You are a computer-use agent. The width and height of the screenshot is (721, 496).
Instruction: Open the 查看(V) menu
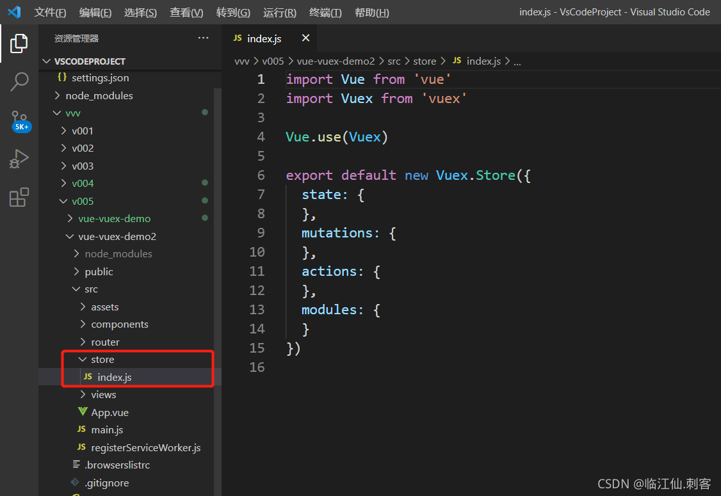pos(186,12)
